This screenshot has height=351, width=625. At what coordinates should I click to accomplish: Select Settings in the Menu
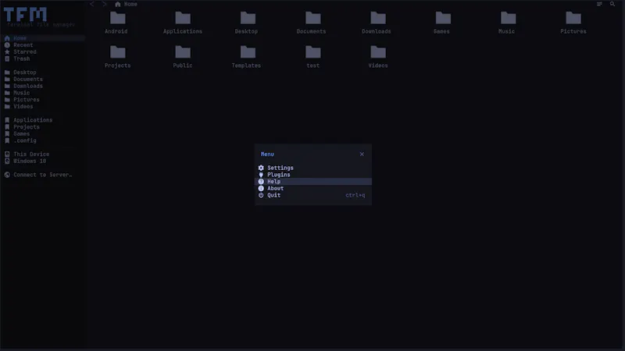click(x=313, y=168)
